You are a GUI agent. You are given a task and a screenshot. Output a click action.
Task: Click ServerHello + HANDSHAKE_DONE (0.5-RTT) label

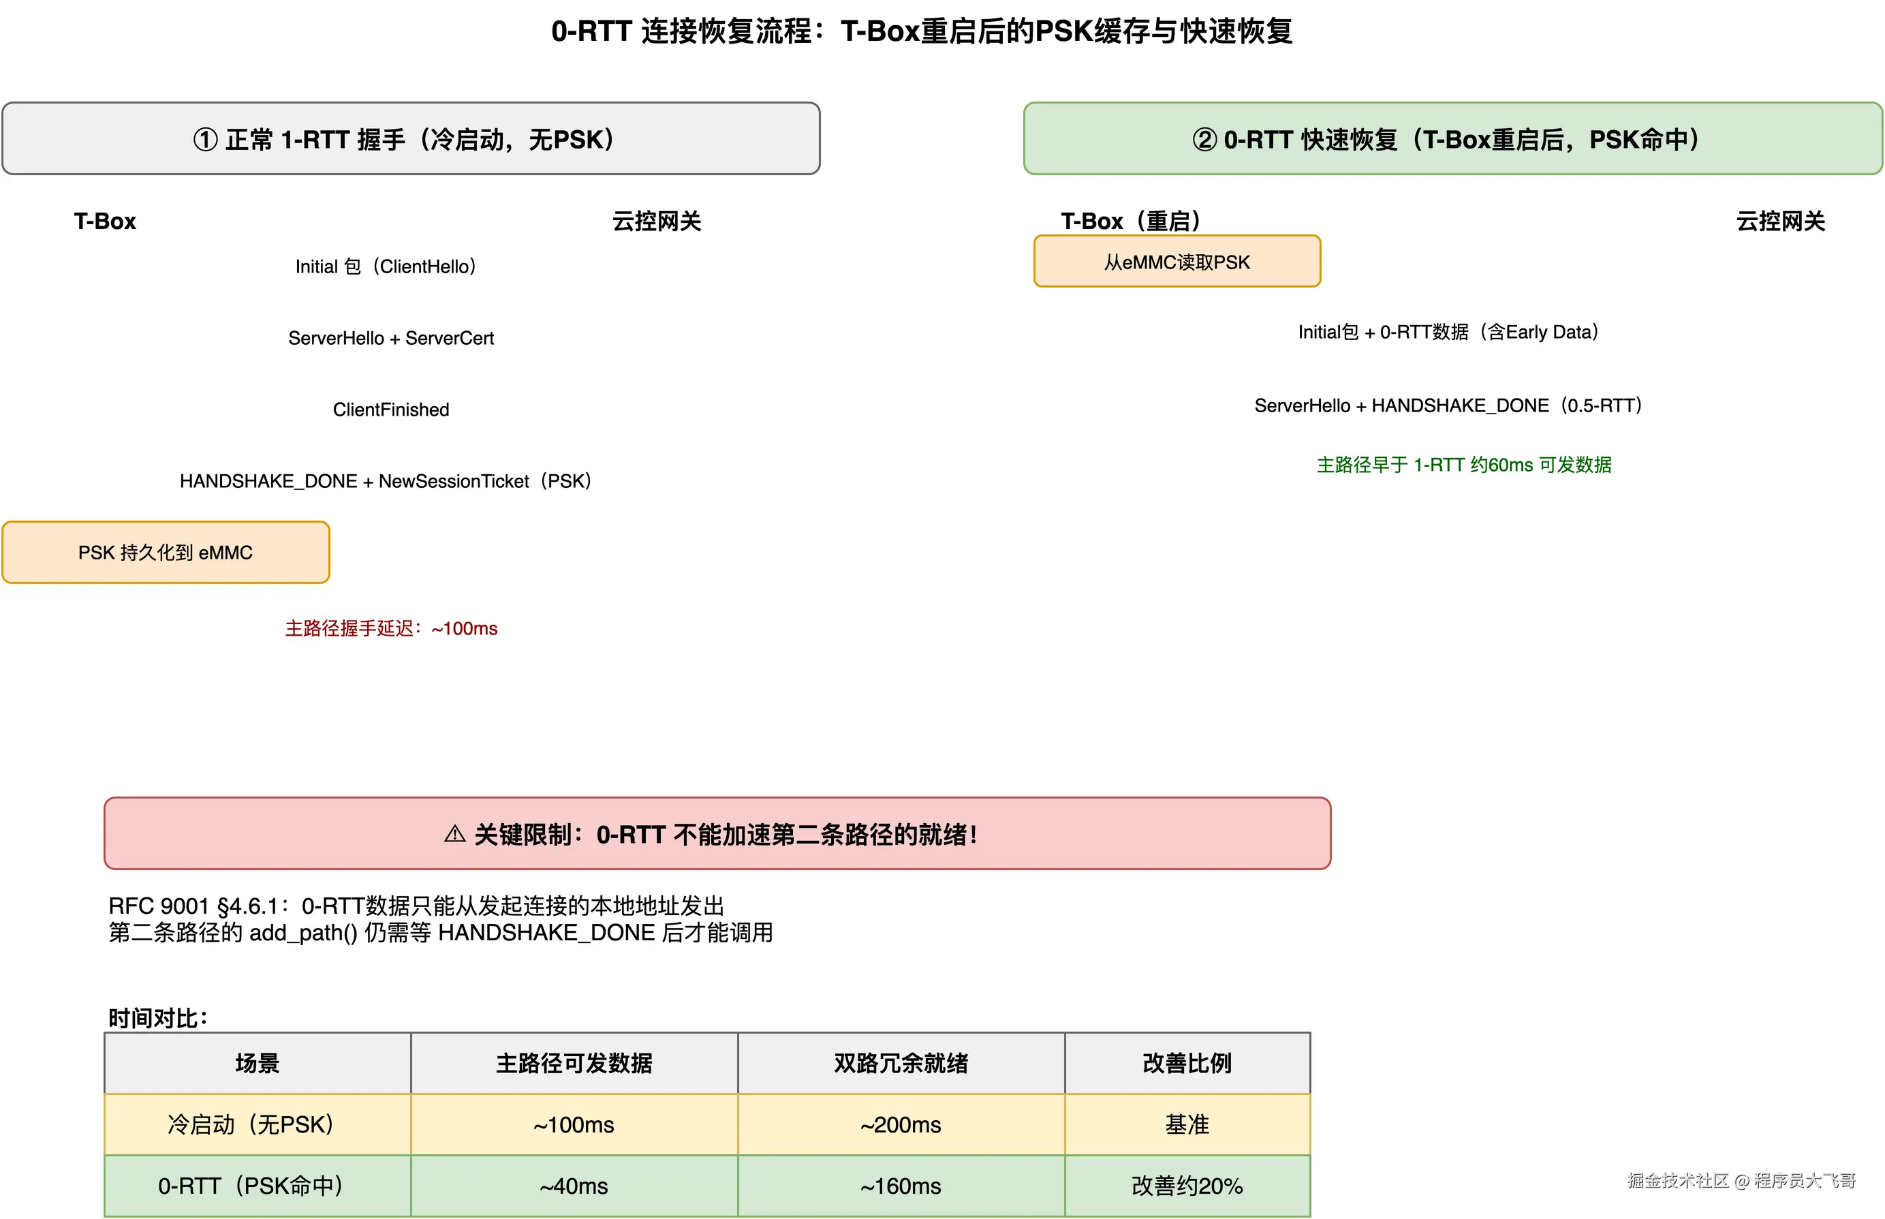[x=1450, y=405]
